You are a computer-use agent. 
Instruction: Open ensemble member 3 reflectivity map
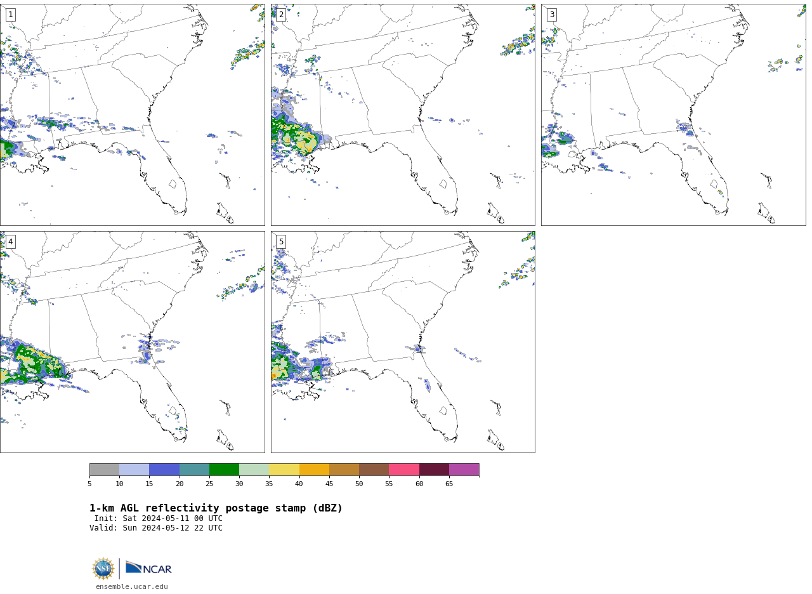[x=673, y=115]
